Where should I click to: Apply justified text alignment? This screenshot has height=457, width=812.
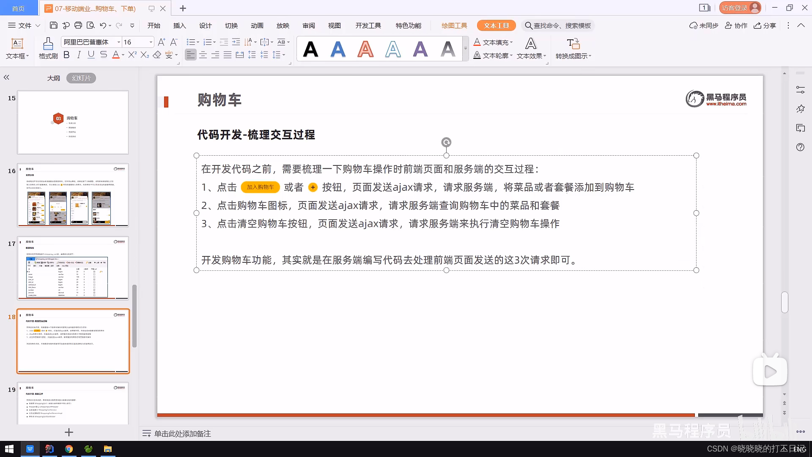tap(228, 55)
